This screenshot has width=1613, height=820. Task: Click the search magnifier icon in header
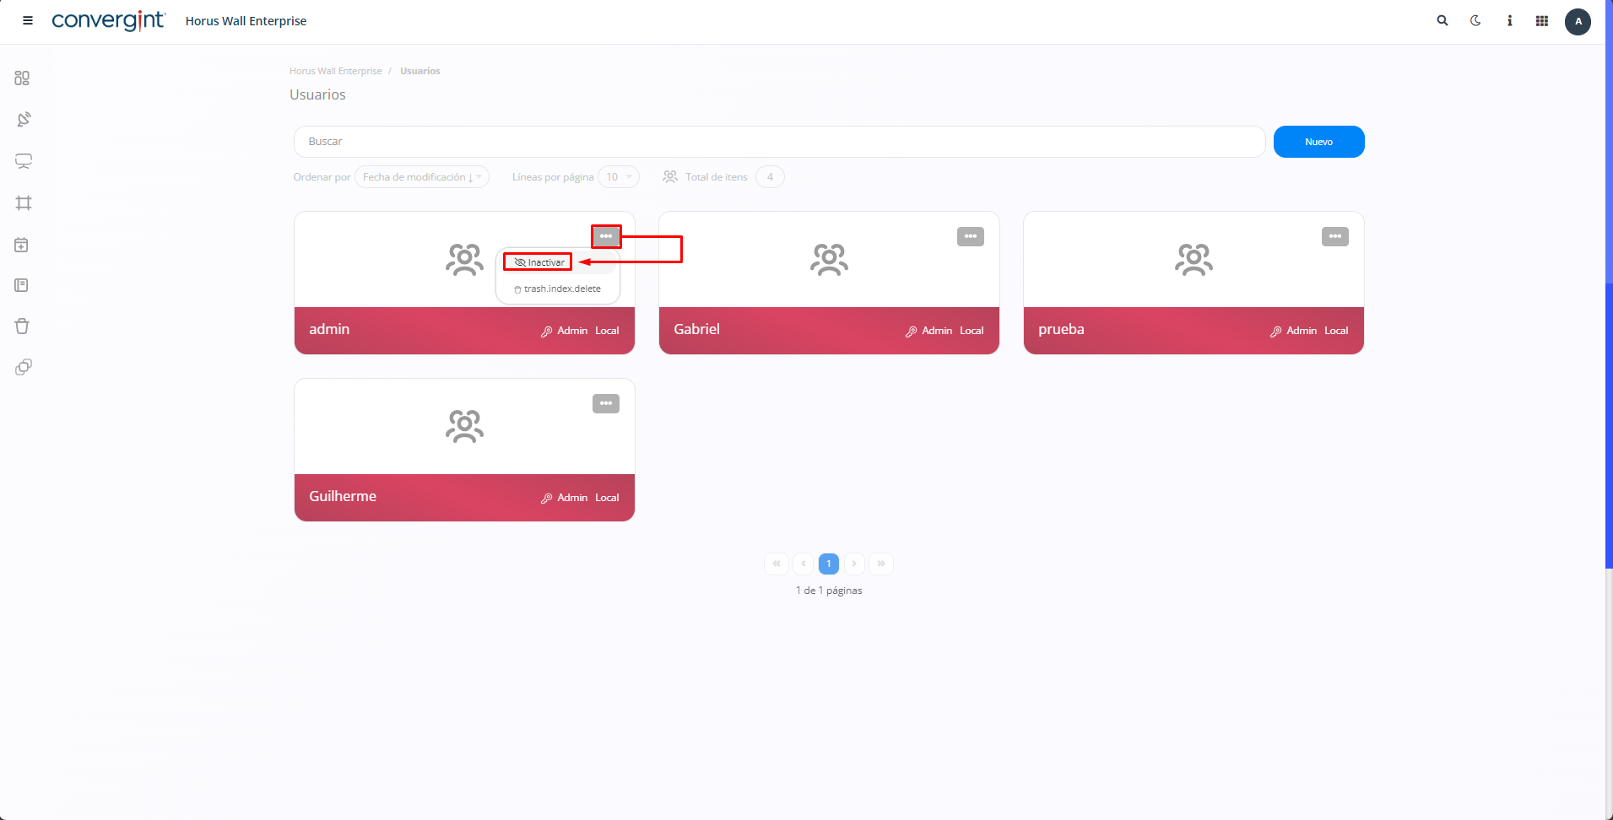[1442, 21]
